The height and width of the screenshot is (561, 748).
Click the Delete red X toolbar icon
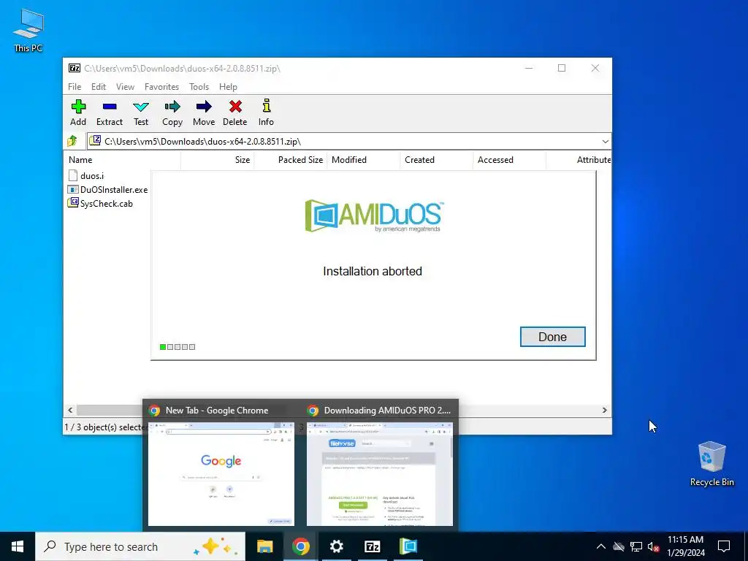click(234, 112)
